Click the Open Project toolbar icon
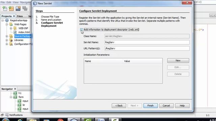 [18, 8]
